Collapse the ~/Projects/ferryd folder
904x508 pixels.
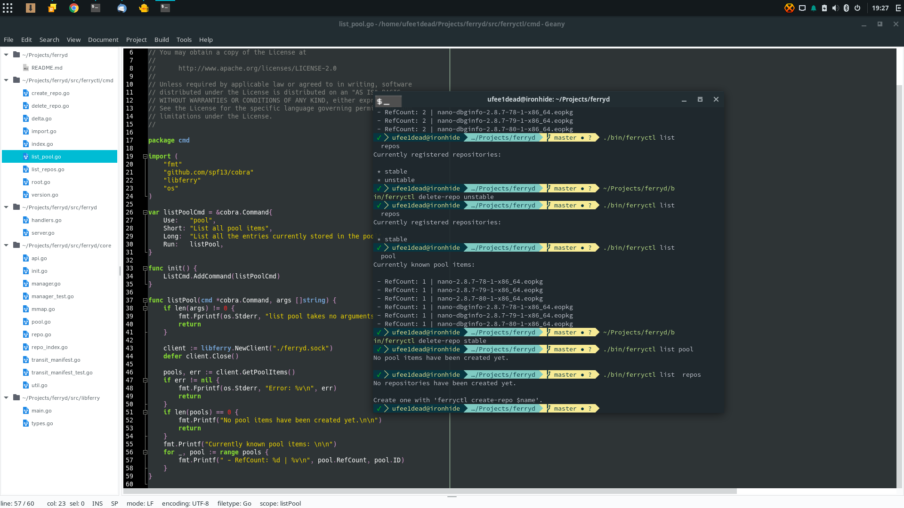pyautogui.click(x=6, y=55)
